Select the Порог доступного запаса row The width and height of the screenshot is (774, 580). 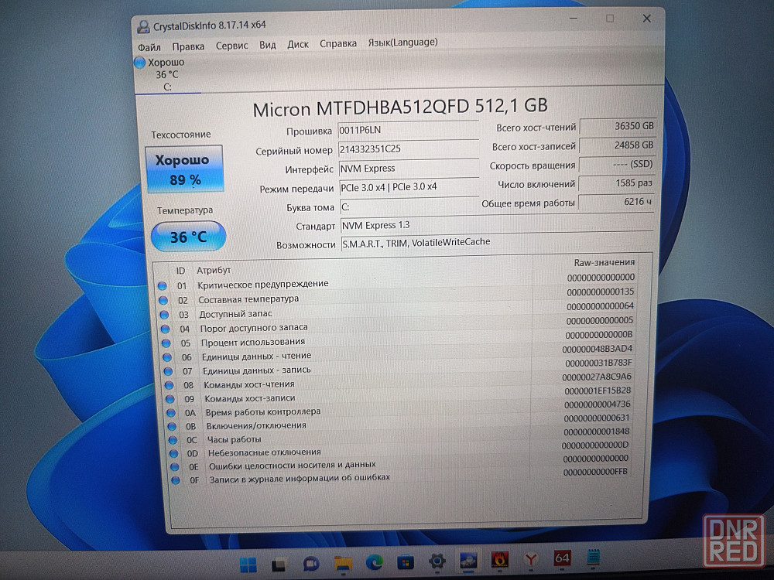(x=397, y=325)
